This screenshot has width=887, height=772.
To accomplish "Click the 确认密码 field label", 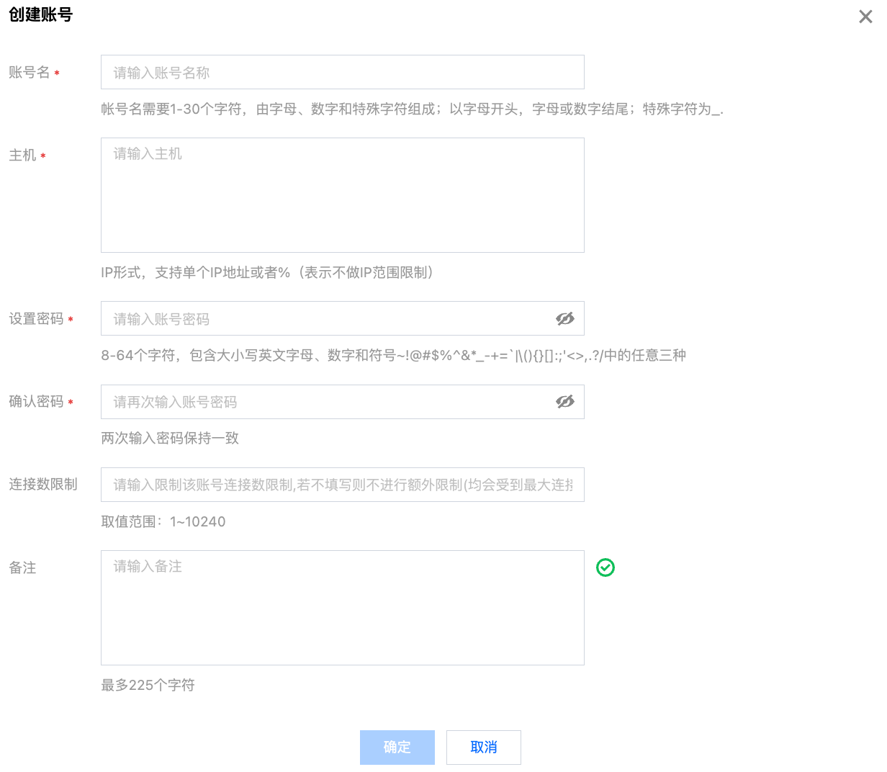I will [36, 401].
